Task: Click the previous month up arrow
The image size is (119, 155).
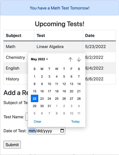Action: [70, 60]
